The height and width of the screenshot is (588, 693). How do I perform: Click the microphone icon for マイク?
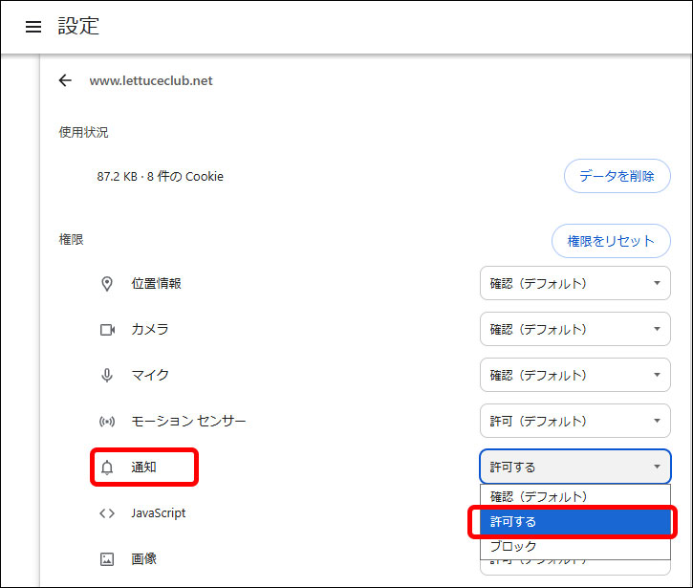(x=107, y=376)
